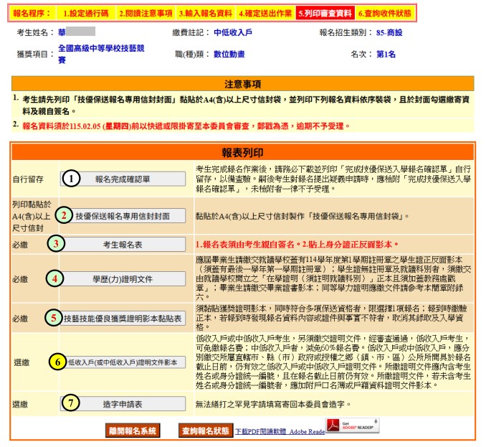The image size is (486, 447).
Task: Click the circled number 1 icon
Action: pos(69,179)
